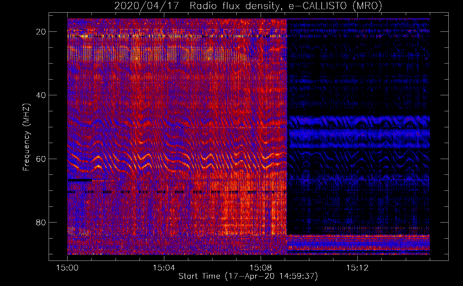Click the 15:12 time tick label
This screenshot has width=463, height=286.
357,268
